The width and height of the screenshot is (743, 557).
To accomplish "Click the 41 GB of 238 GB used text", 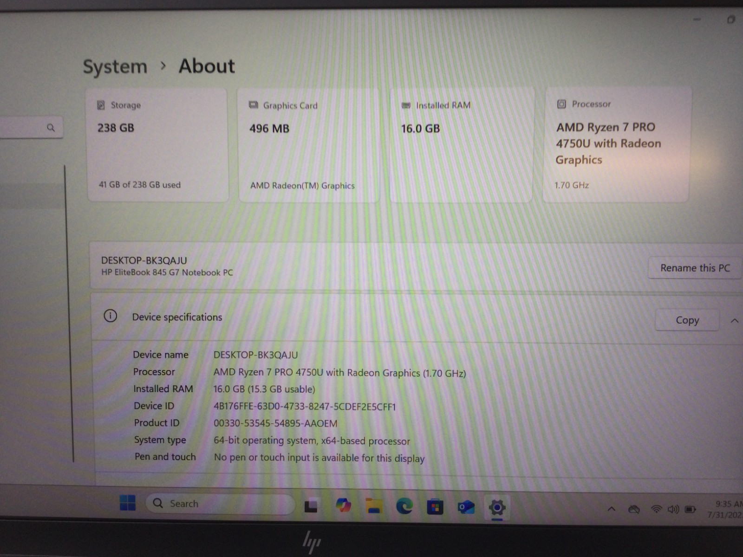I will [x=139, y=185].
